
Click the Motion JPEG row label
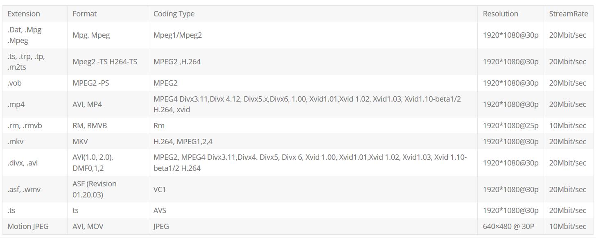point(28,226)
